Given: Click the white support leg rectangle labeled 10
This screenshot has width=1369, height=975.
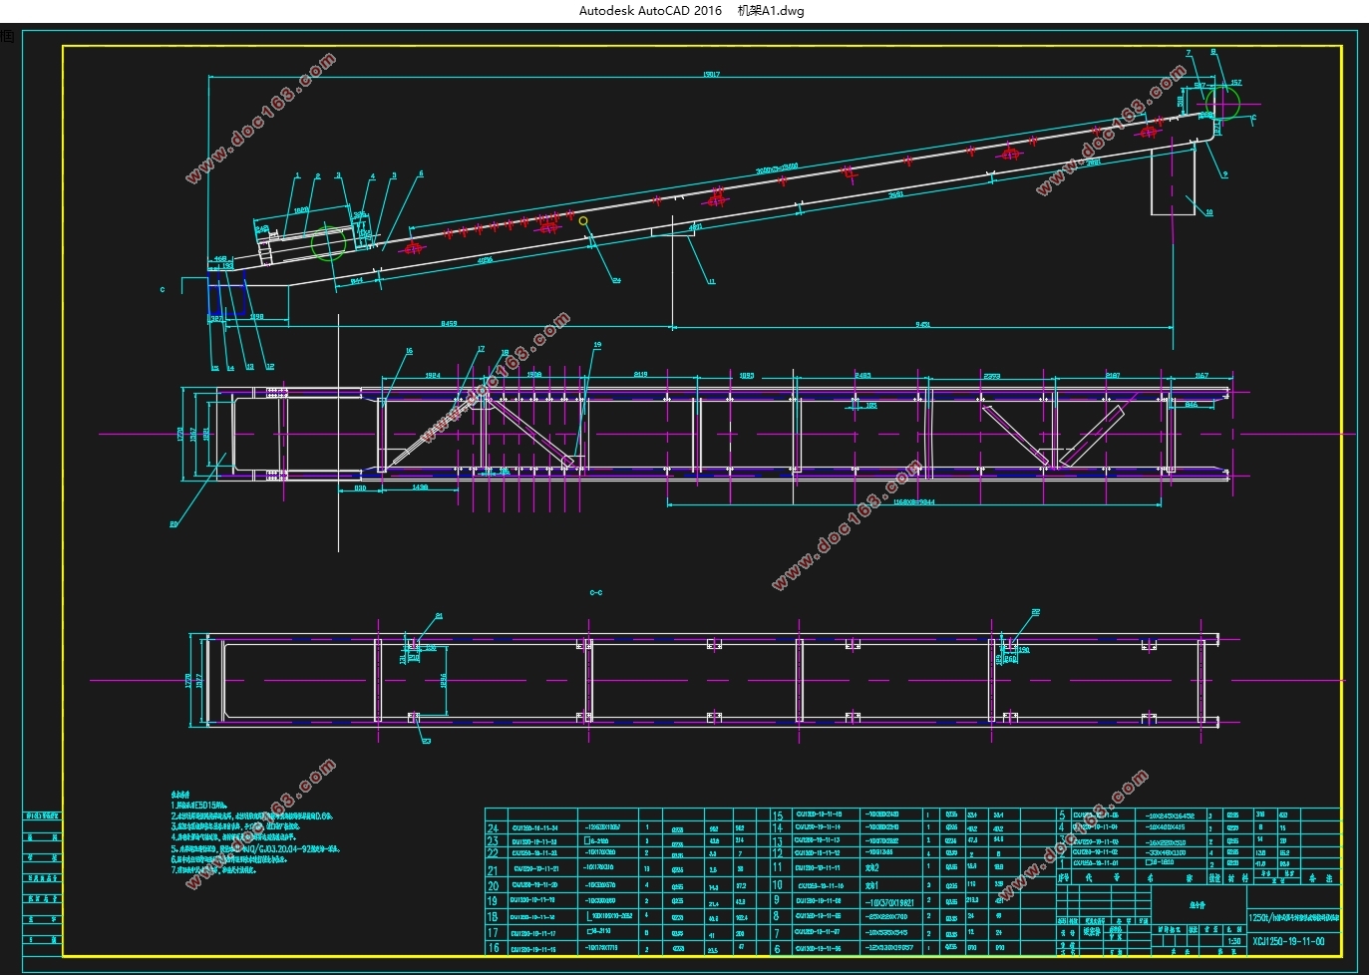Looking at the screenshot, I should click(x=1173, y=182).
